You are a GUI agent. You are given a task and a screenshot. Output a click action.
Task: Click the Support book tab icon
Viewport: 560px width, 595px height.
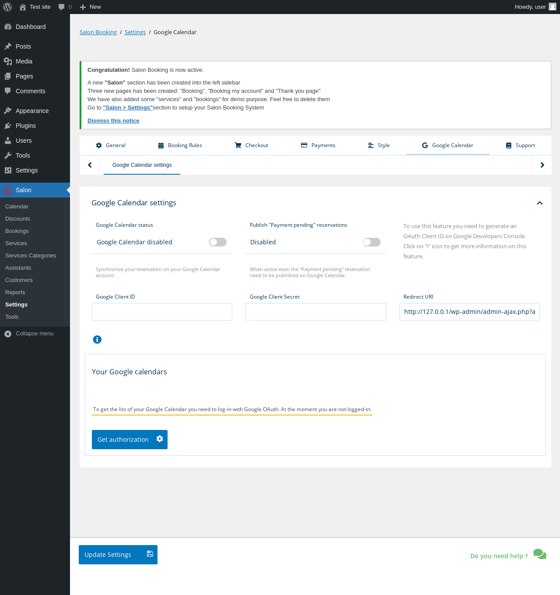pyautogui.click(x=509, y=145)
